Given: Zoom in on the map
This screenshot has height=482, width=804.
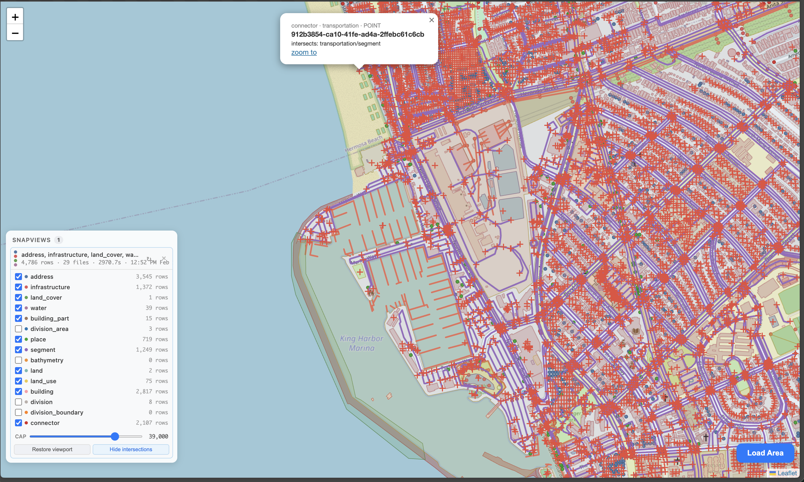Looking at the screenshot, I should point(15,17).
